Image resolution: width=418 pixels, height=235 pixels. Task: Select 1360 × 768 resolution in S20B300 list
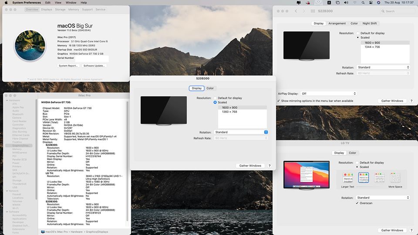[243, 112]
